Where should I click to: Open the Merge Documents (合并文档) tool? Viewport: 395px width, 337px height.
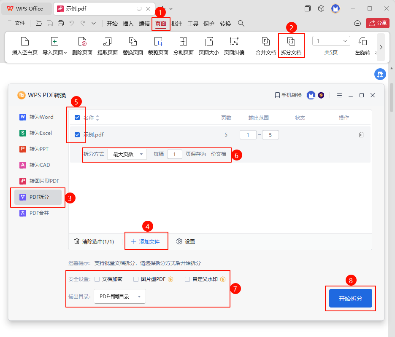tap(266, 42)
